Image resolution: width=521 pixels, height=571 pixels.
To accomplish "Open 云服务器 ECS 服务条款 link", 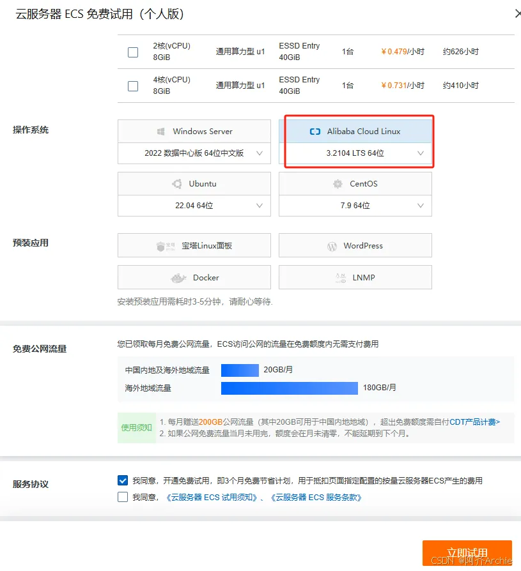I will click(x=316, y=498).
